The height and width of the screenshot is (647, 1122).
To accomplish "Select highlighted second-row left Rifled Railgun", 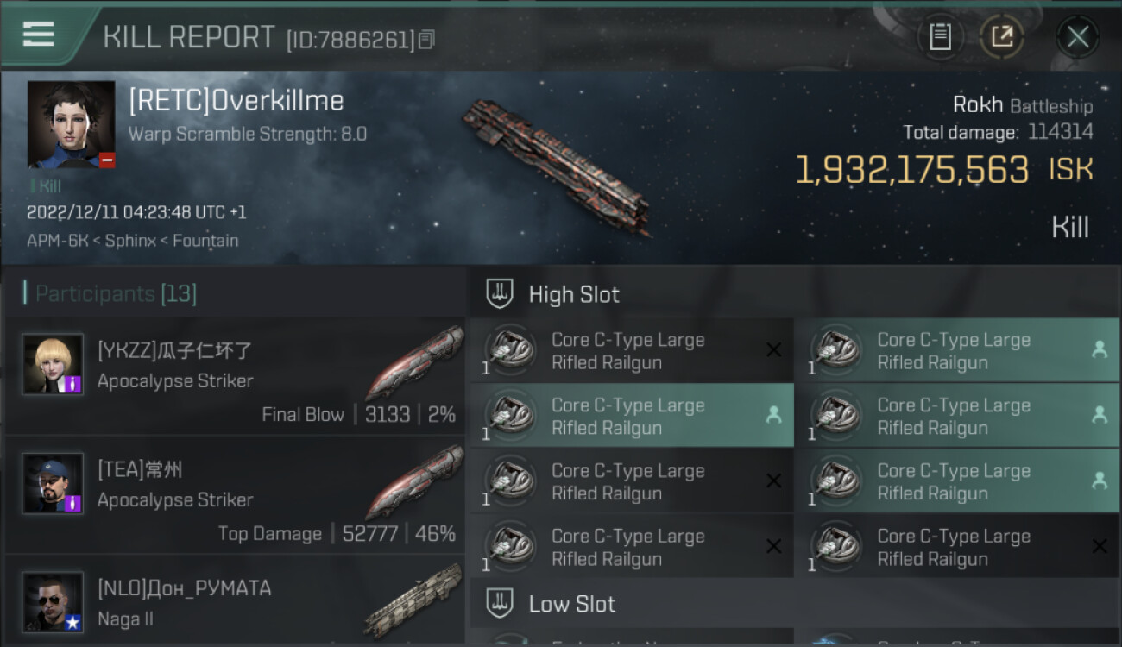I will [x=631, y=416].
